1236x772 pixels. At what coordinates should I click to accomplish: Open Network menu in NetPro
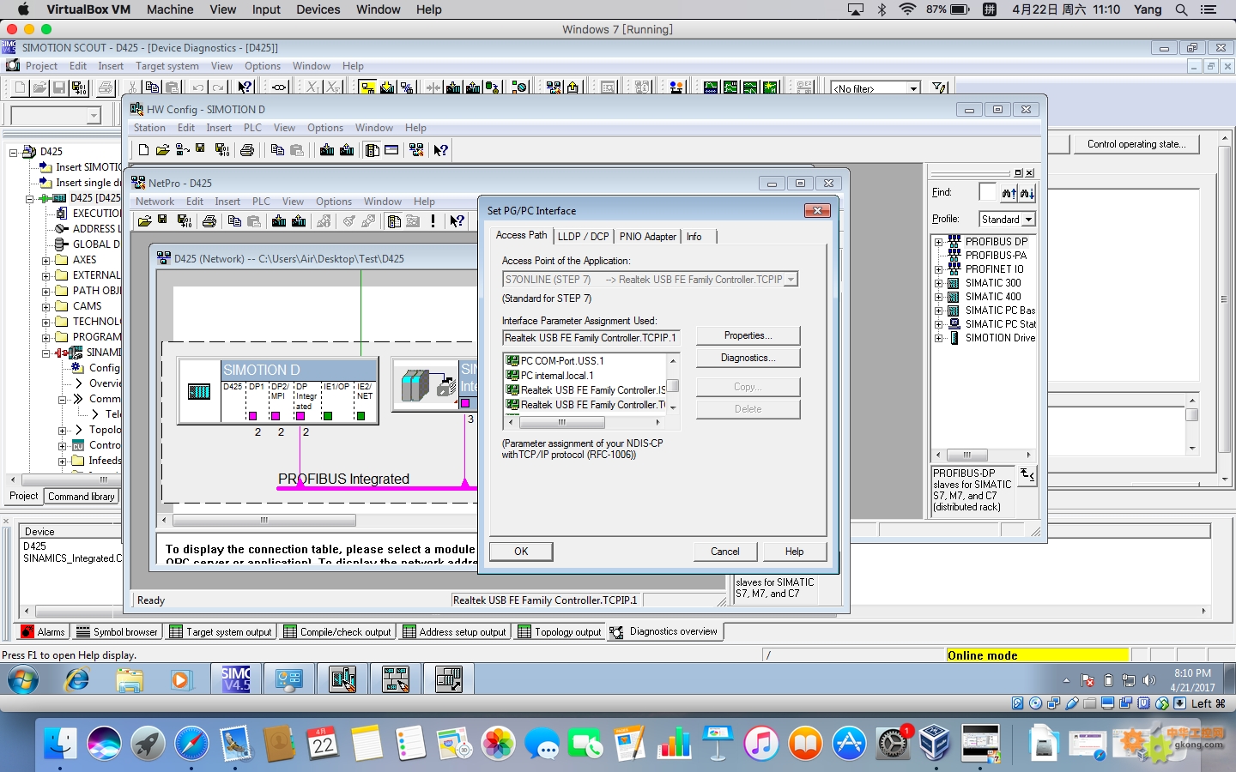click(x=154, y=202)
